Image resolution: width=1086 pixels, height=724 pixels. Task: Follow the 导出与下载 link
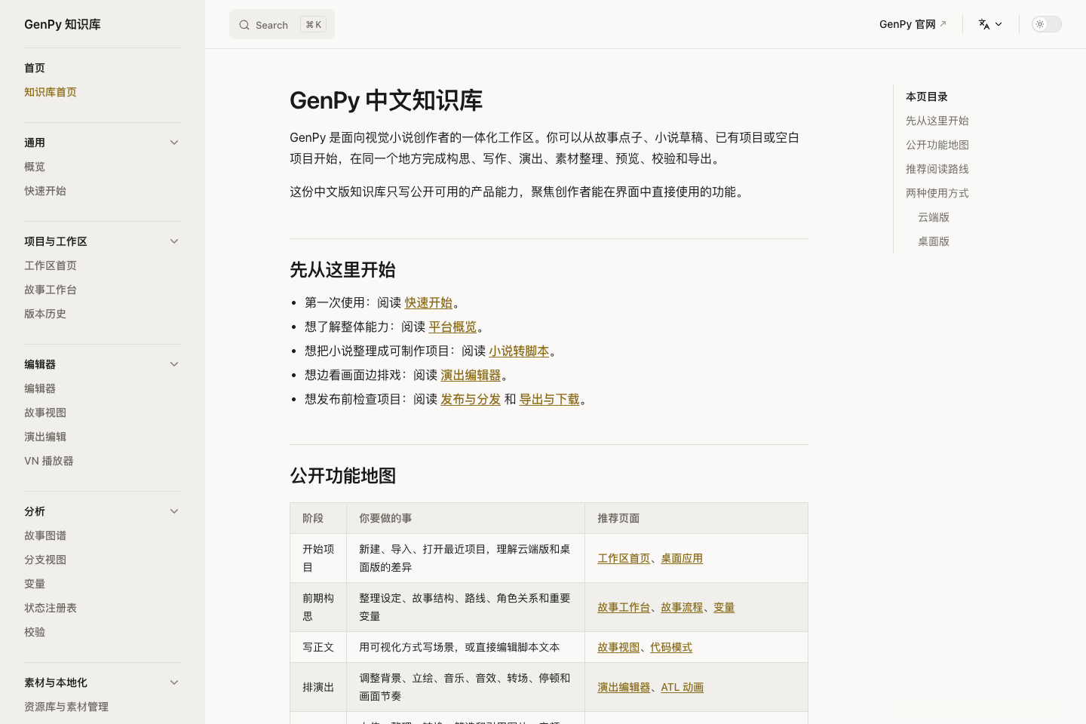pyautogui.click(x=549, y=399)
